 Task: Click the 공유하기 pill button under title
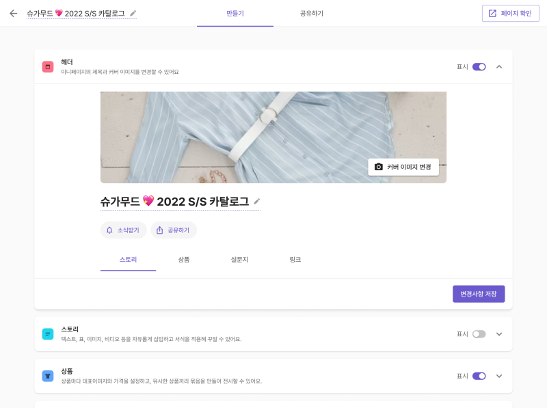click(x=174, y=230)
